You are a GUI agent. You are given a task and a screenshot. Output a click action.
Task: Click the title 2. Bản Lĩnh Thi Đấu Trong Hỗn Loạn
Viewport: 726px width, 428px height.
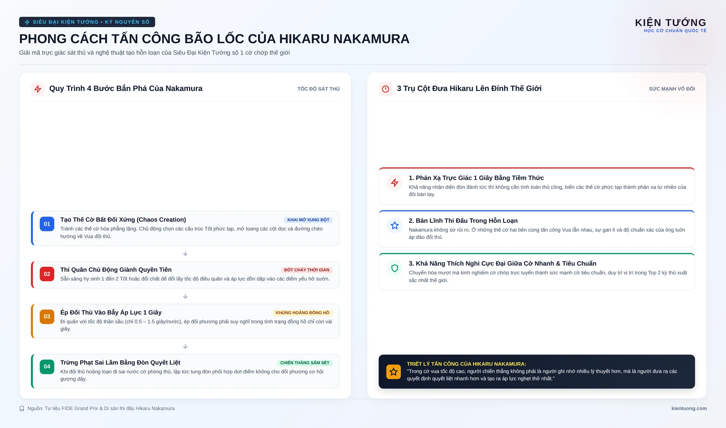pos(463,221)
